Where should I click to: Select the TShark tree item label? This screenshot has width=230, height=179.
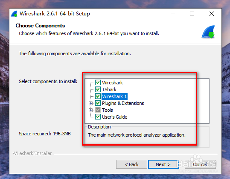(x=109, y=89)
